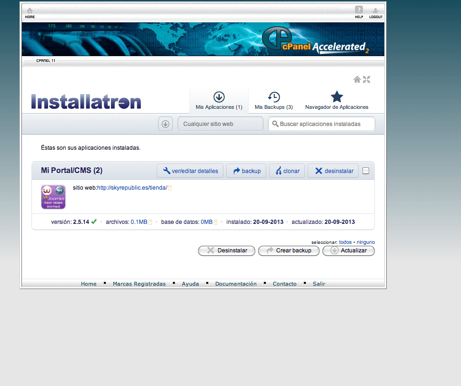
Task: Click the Joomla Pack Tienda Boutique app icon
Action: click(53, 197)
